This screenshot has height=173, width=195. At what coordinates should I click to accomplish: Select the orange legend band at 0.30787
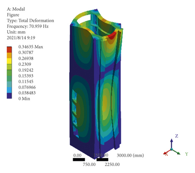tap(9, 55)
